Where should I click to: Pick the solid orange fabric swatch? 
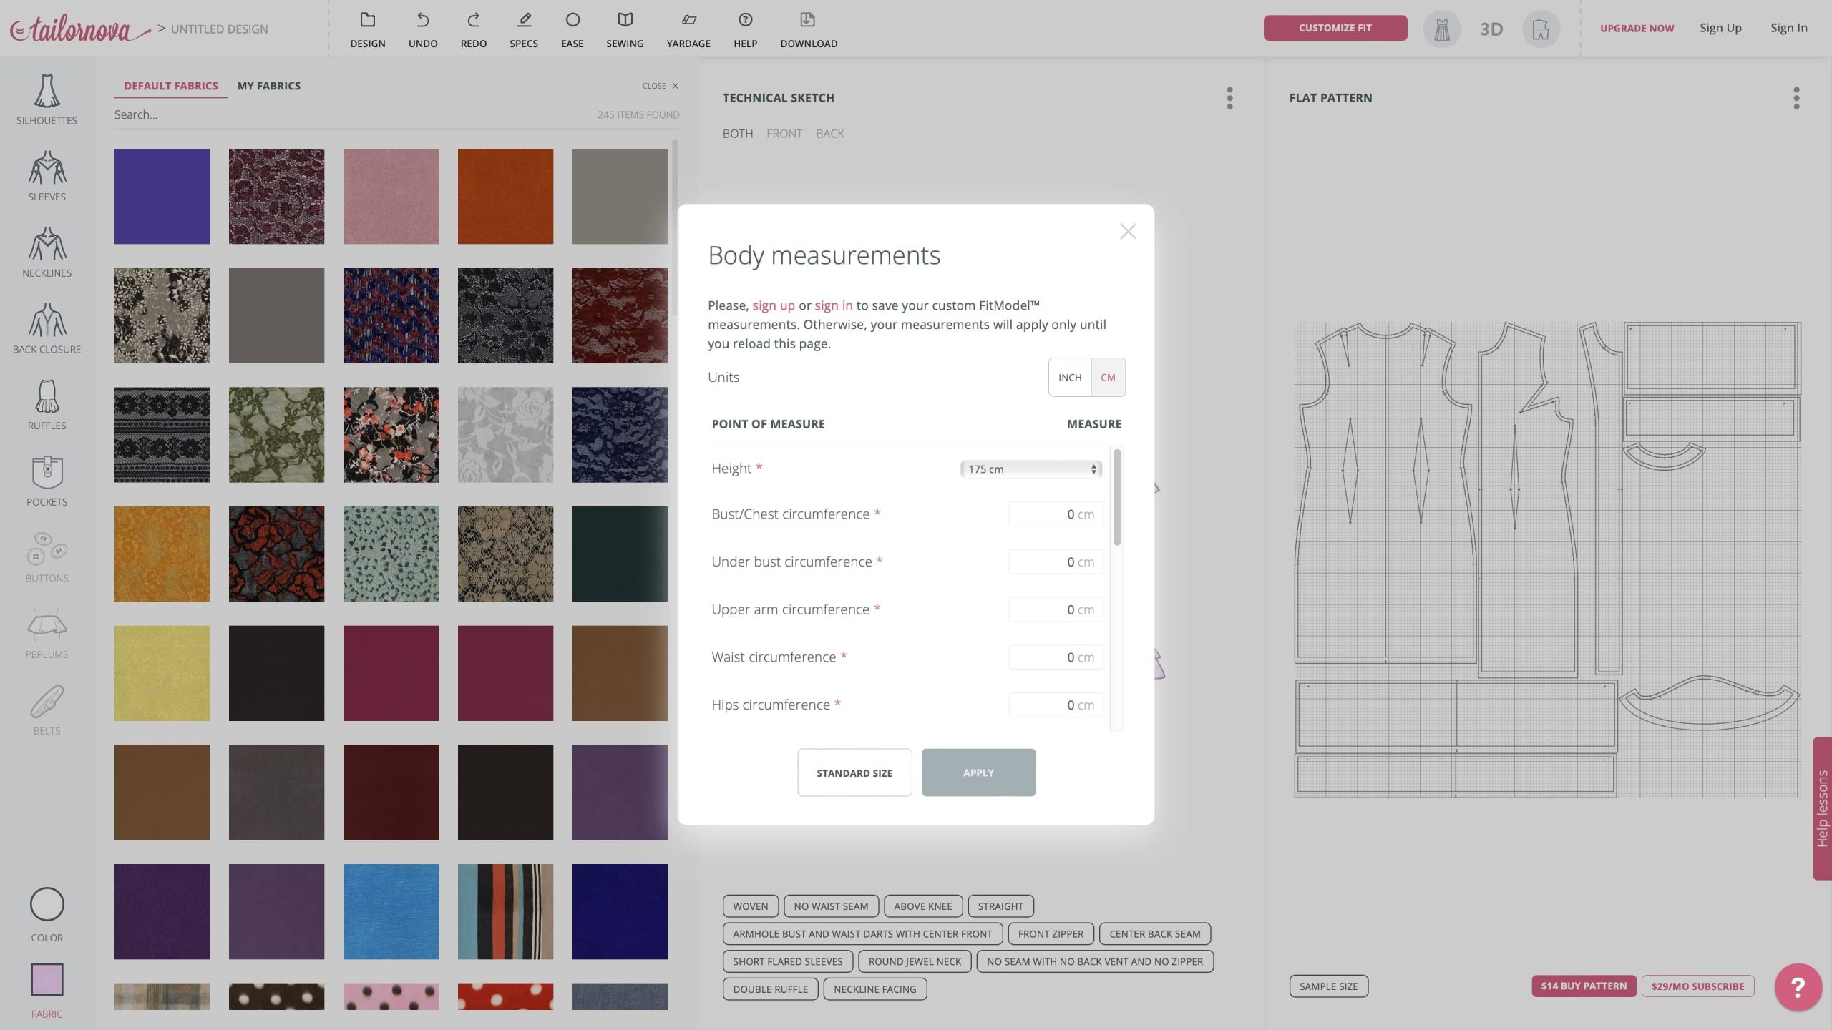tap(505, 196)
